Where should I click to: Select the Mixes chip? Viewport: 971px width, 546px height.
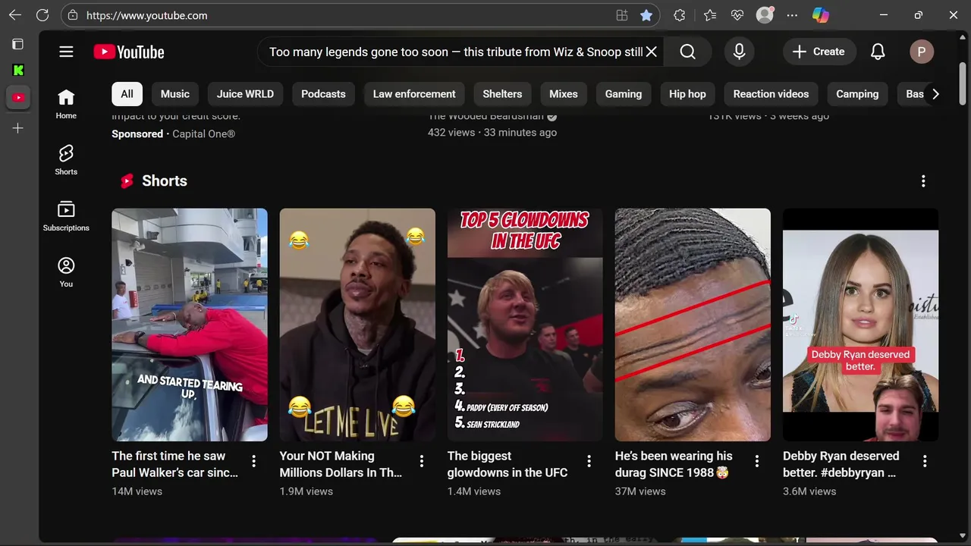tap(564, 94)
